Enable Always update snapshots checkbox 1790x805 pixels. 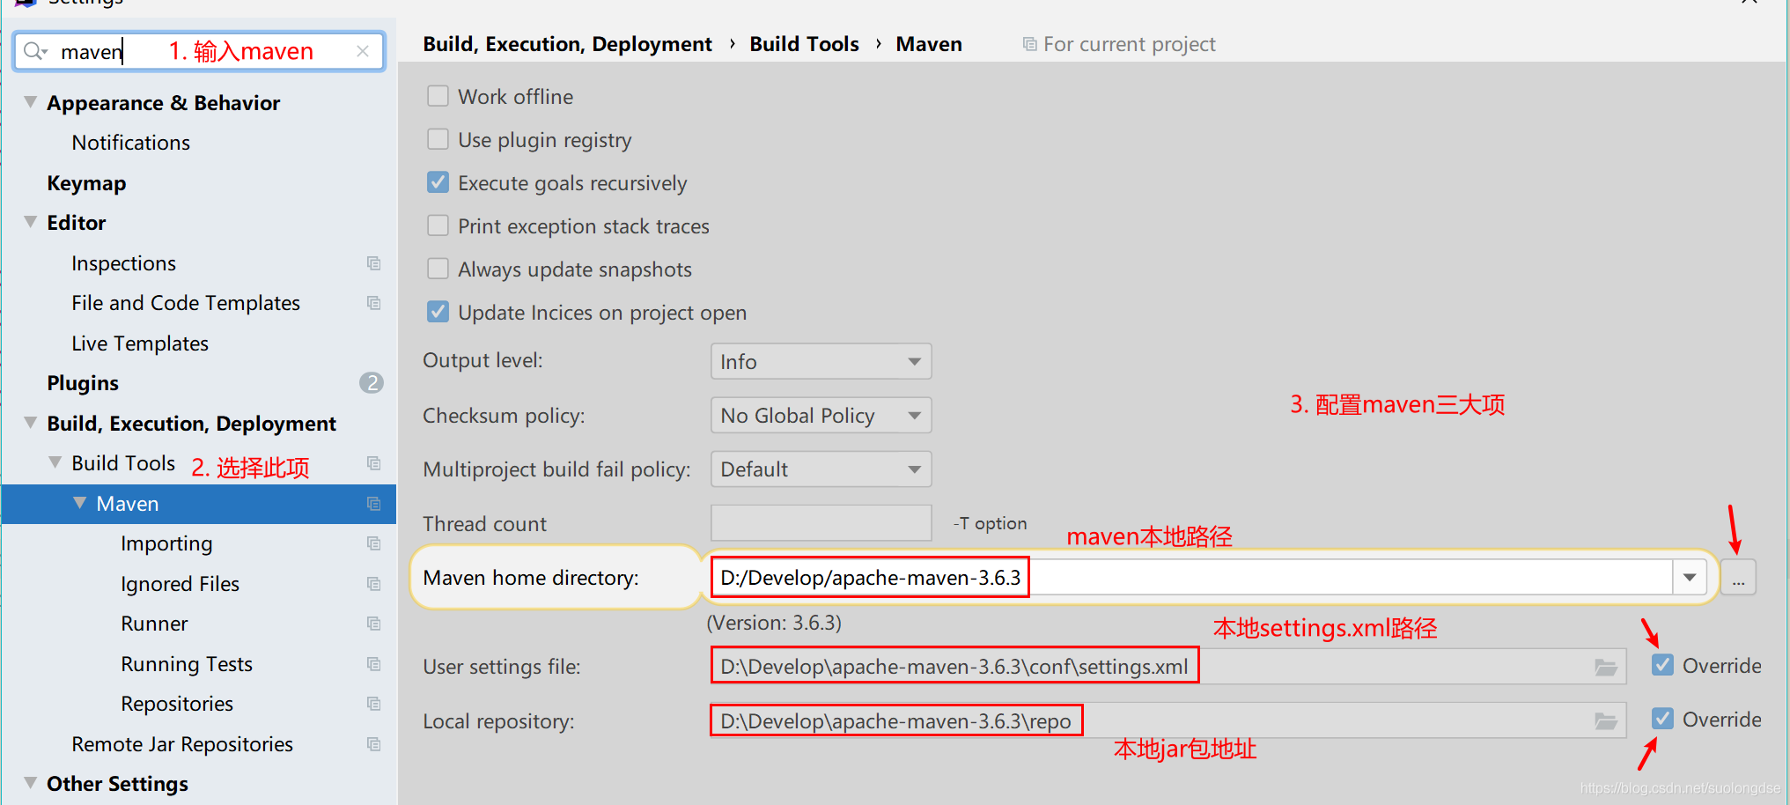[x=438, y=269]
